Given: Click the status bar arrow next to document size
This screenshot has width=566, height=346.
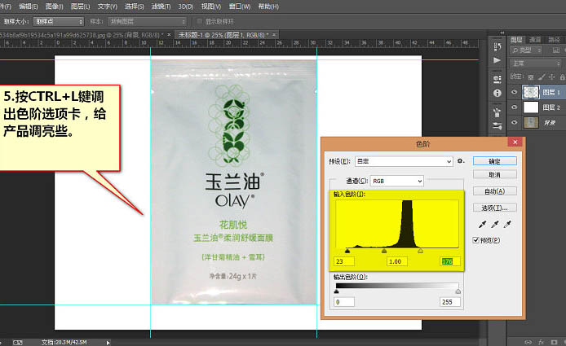Looking at the screenshot, I should click(108, 343).
